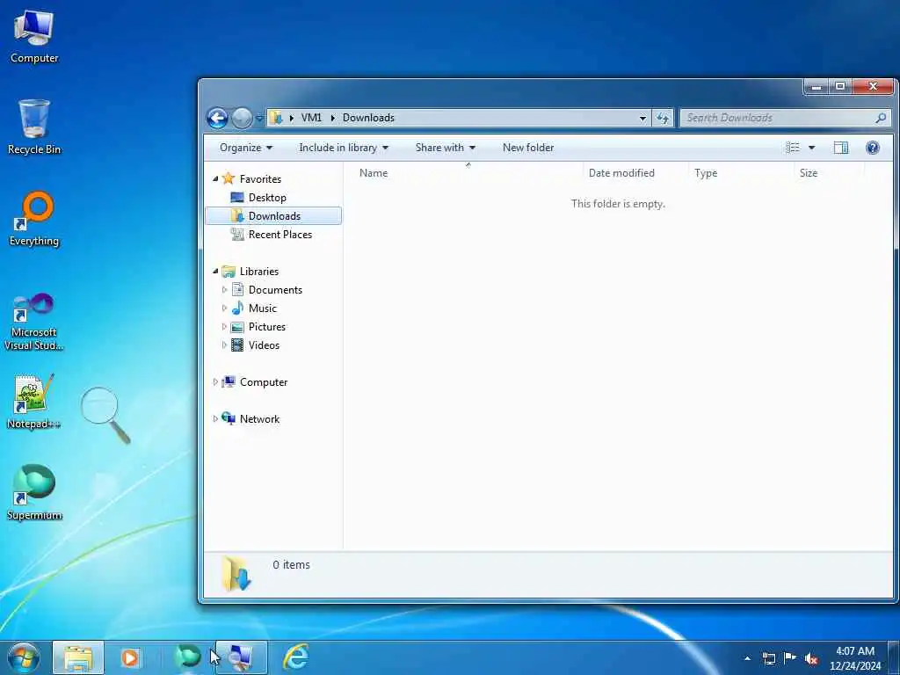Screen dimensions: 900x675
Task: Open the Start menu orb
Action: coord(24,657)
